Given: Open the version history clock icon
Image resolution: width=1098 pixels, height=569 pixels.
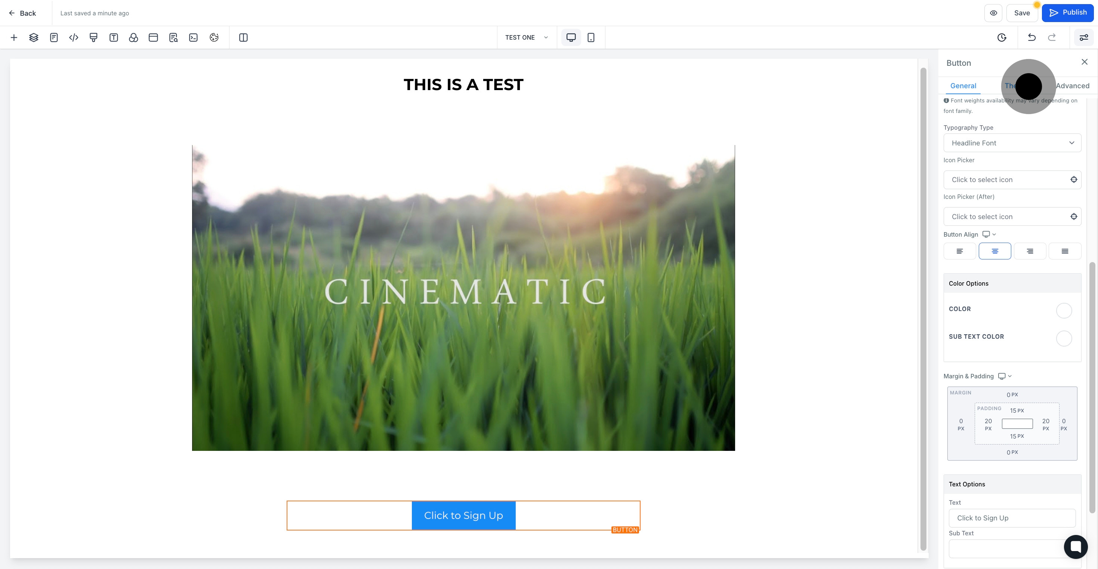Looking at the screenshot, I should click(x=1002, y=37).
